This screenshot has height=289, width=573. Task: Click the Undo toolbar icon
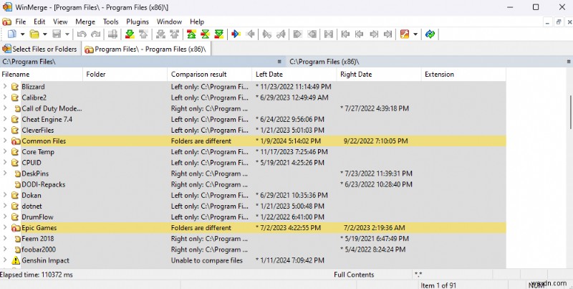[x=82, y=34]
